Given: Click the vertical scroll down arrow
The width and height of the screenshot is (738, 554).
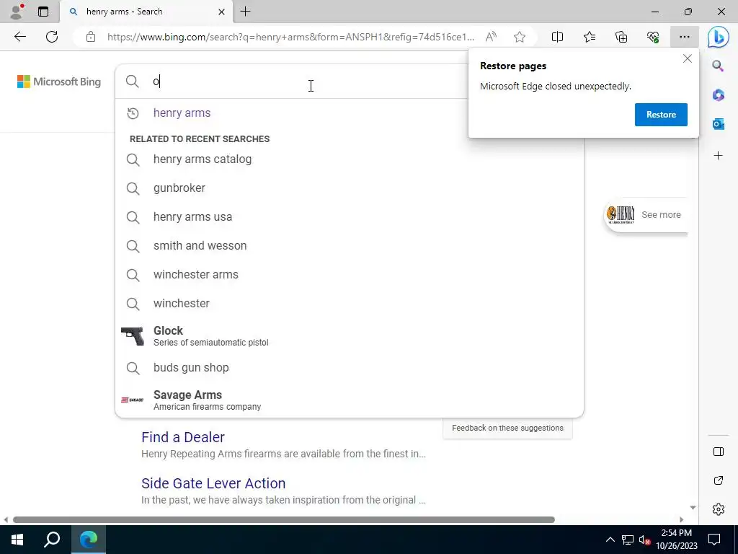Looking at the screenshot, I should pyautogui.click(x=693, y=507).
